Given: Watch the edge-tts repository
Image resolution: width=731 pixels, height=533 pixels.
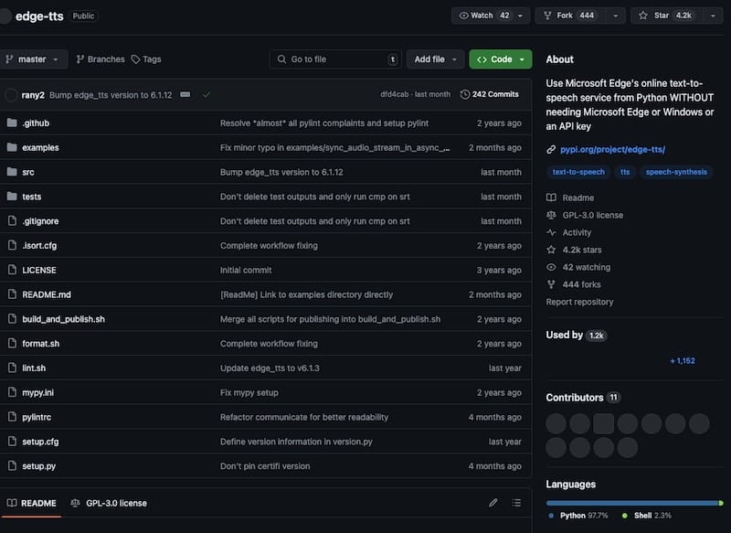Looking at the screenshot, I should (x=484, y=16).
